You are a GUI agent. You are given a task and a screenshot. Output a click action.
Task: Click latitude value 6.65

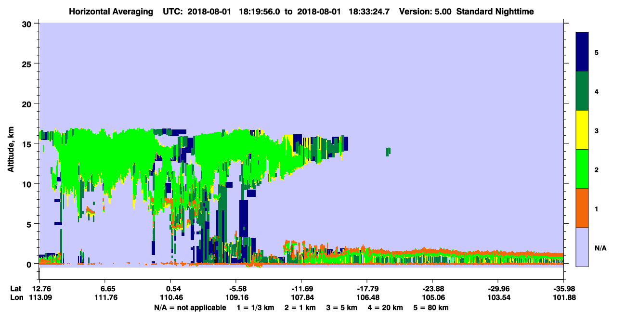click(107, 289)
